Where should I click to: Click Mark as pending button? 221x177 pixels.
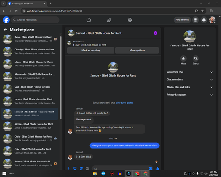tap(91, 50)
